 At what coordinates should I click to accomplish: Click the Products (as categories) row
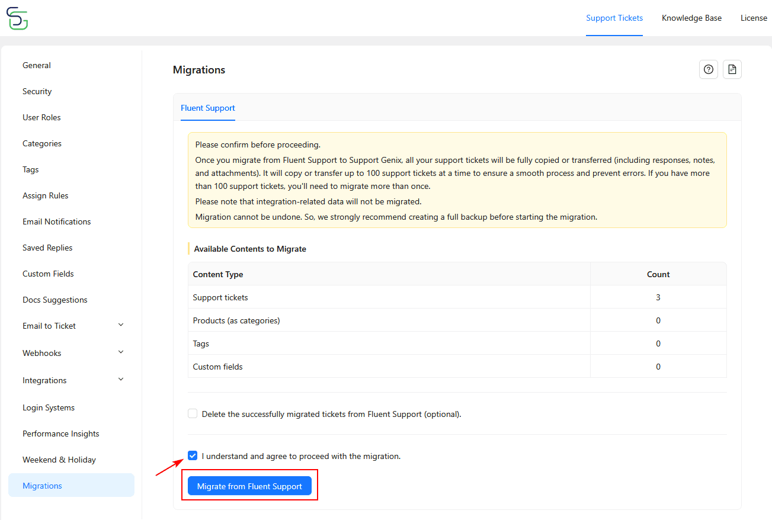pos(457,320)
